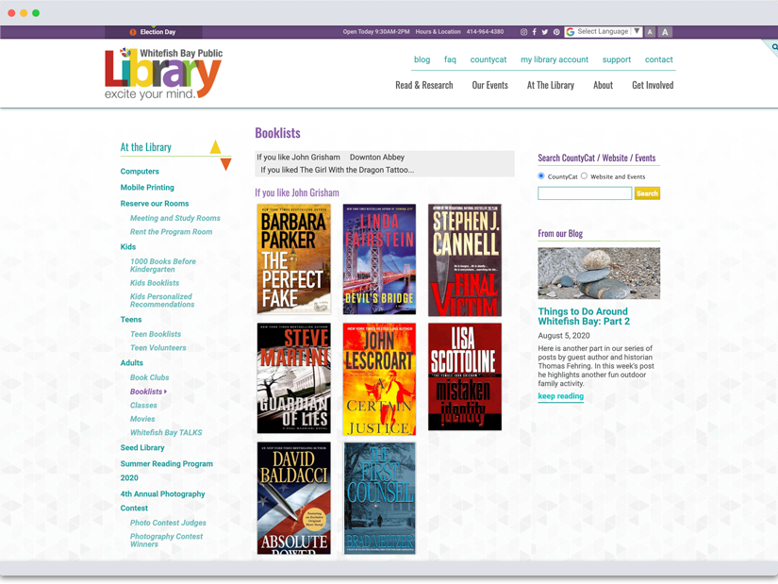Click the Facebook icon in top bar
The width and height of the screenshot is (778, 584).
[535, 32]
